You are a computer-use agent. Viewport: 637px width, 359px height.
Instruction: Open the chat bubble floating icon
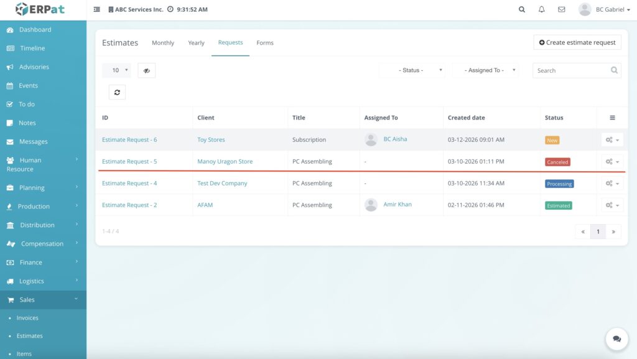click(x=616, y=339)
